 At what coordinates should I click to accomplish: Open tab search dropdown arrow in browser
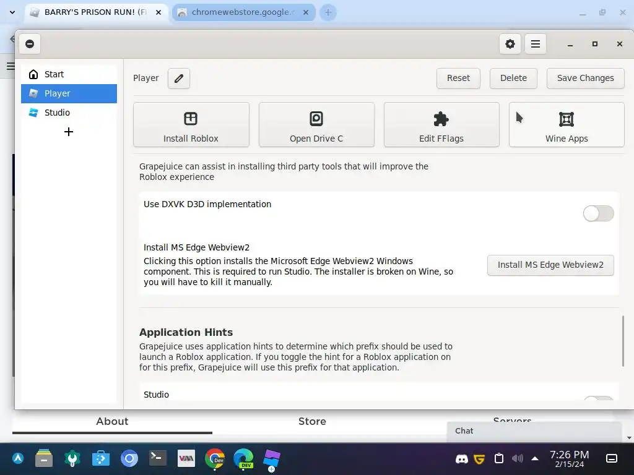[12, 12]
